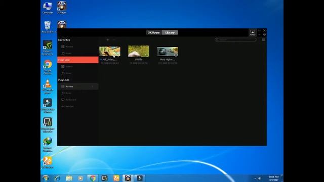Open Windows Media Player from the taskbar
Image resolution: width=324 pixels, height=182 pixels.
[80, 178]
